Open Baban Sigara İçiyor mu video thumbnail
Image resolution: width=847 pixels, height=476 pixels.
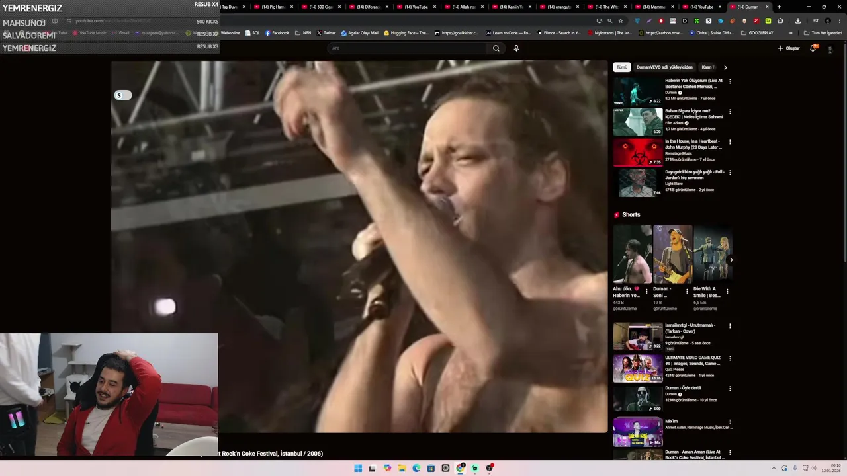coord(637,122)
